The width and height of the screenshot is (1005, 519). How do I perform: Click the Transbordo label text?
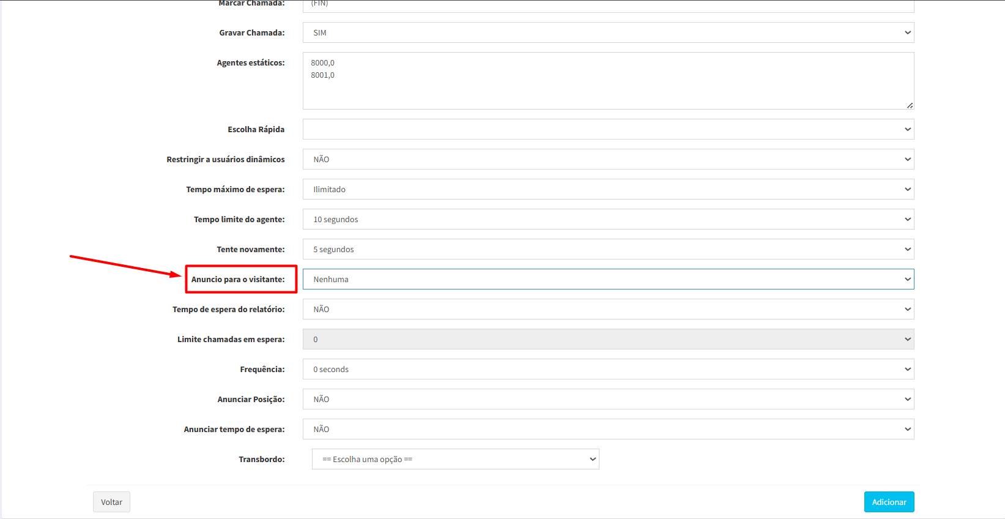coord(261,459)
